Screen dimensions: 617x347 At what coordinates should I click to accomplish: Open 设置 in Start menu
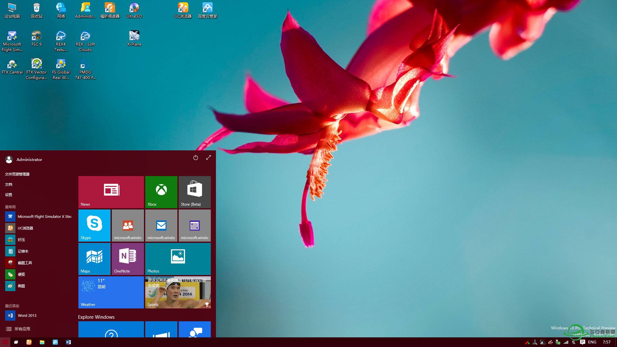click(x=9, y=195)
